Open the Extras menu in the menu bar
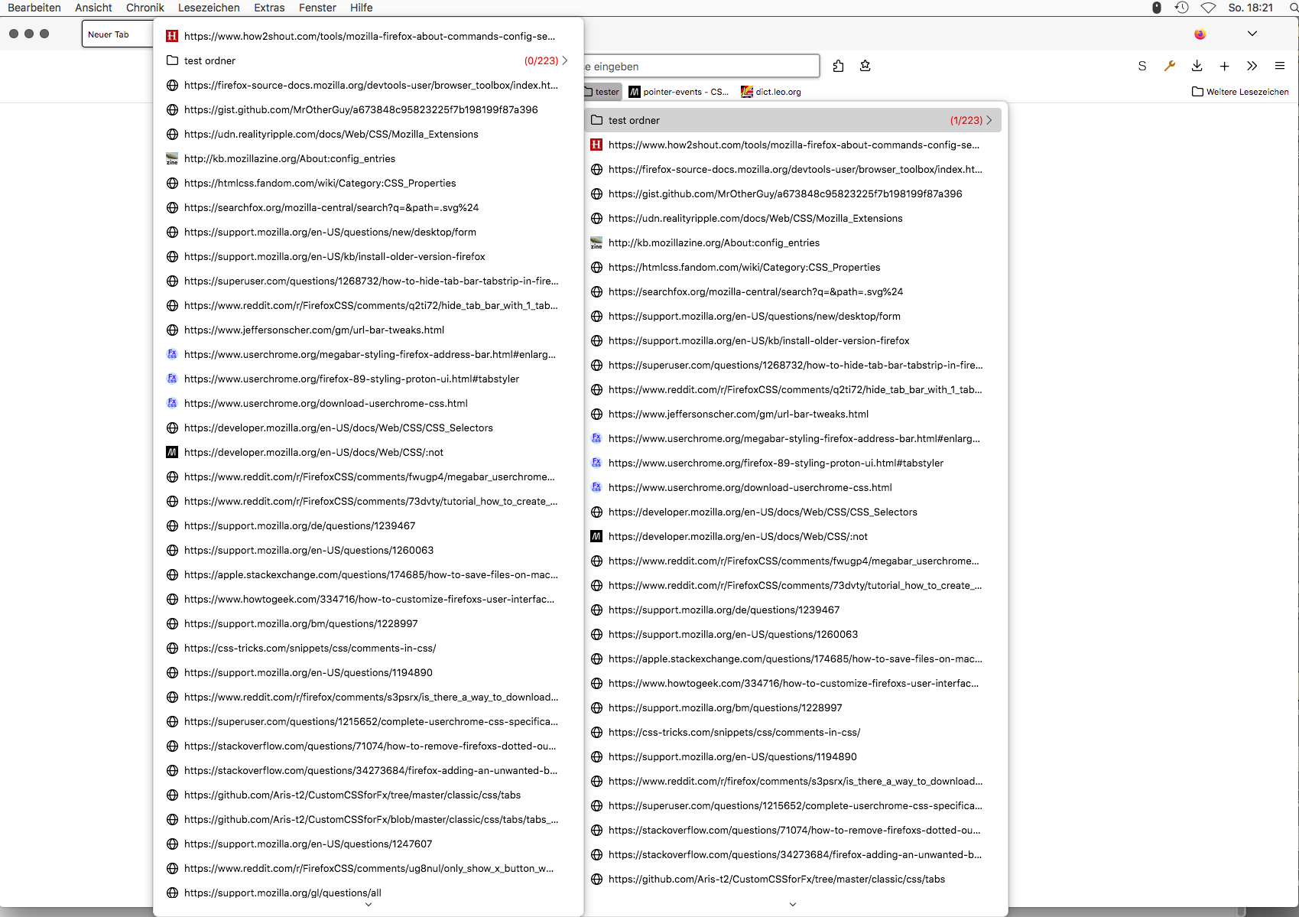This screenshot has width=1299, height=917. click(269, 8)
